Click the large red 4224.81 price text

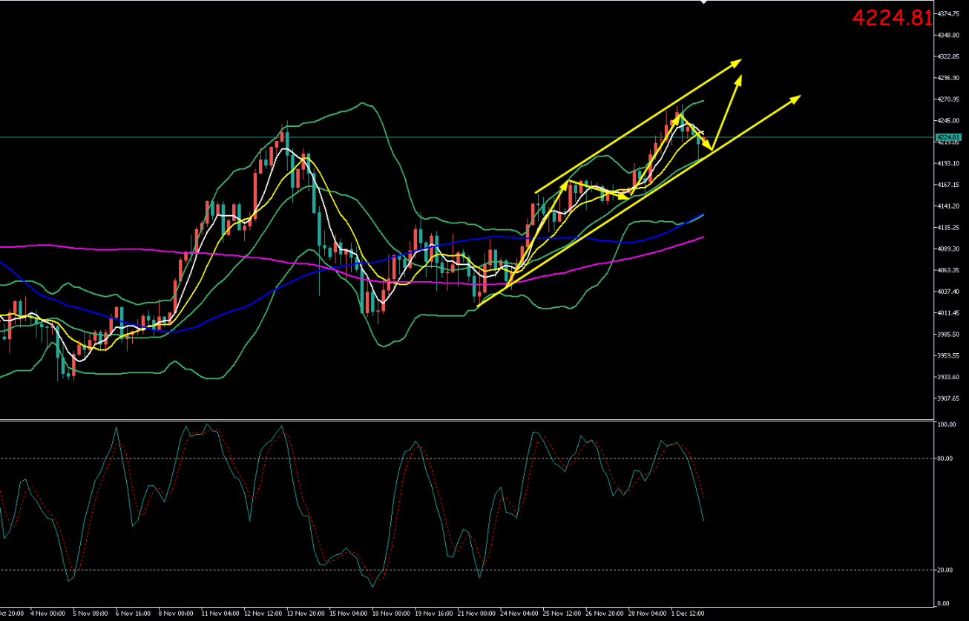tap(891, 18)
